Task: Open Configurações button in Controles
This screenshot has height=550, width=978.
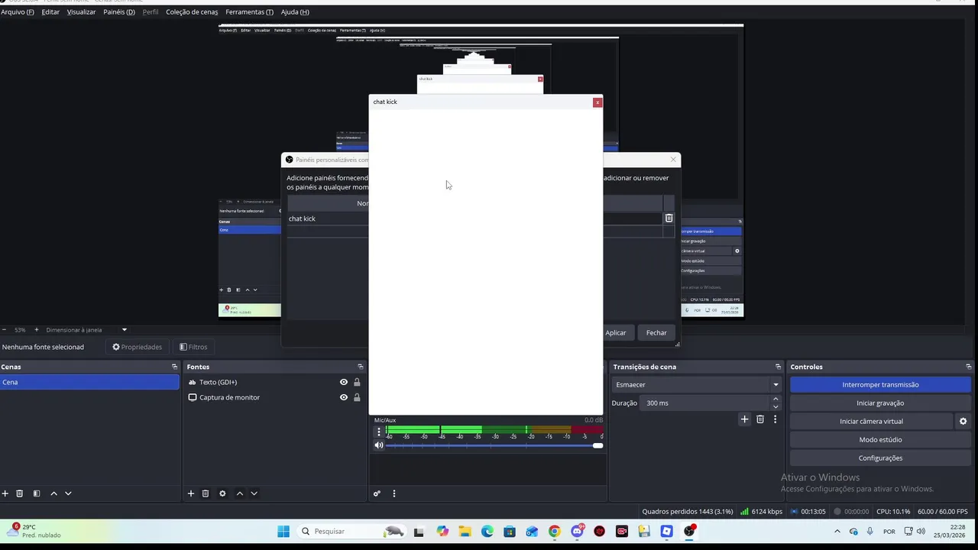Action: [880, 458]
